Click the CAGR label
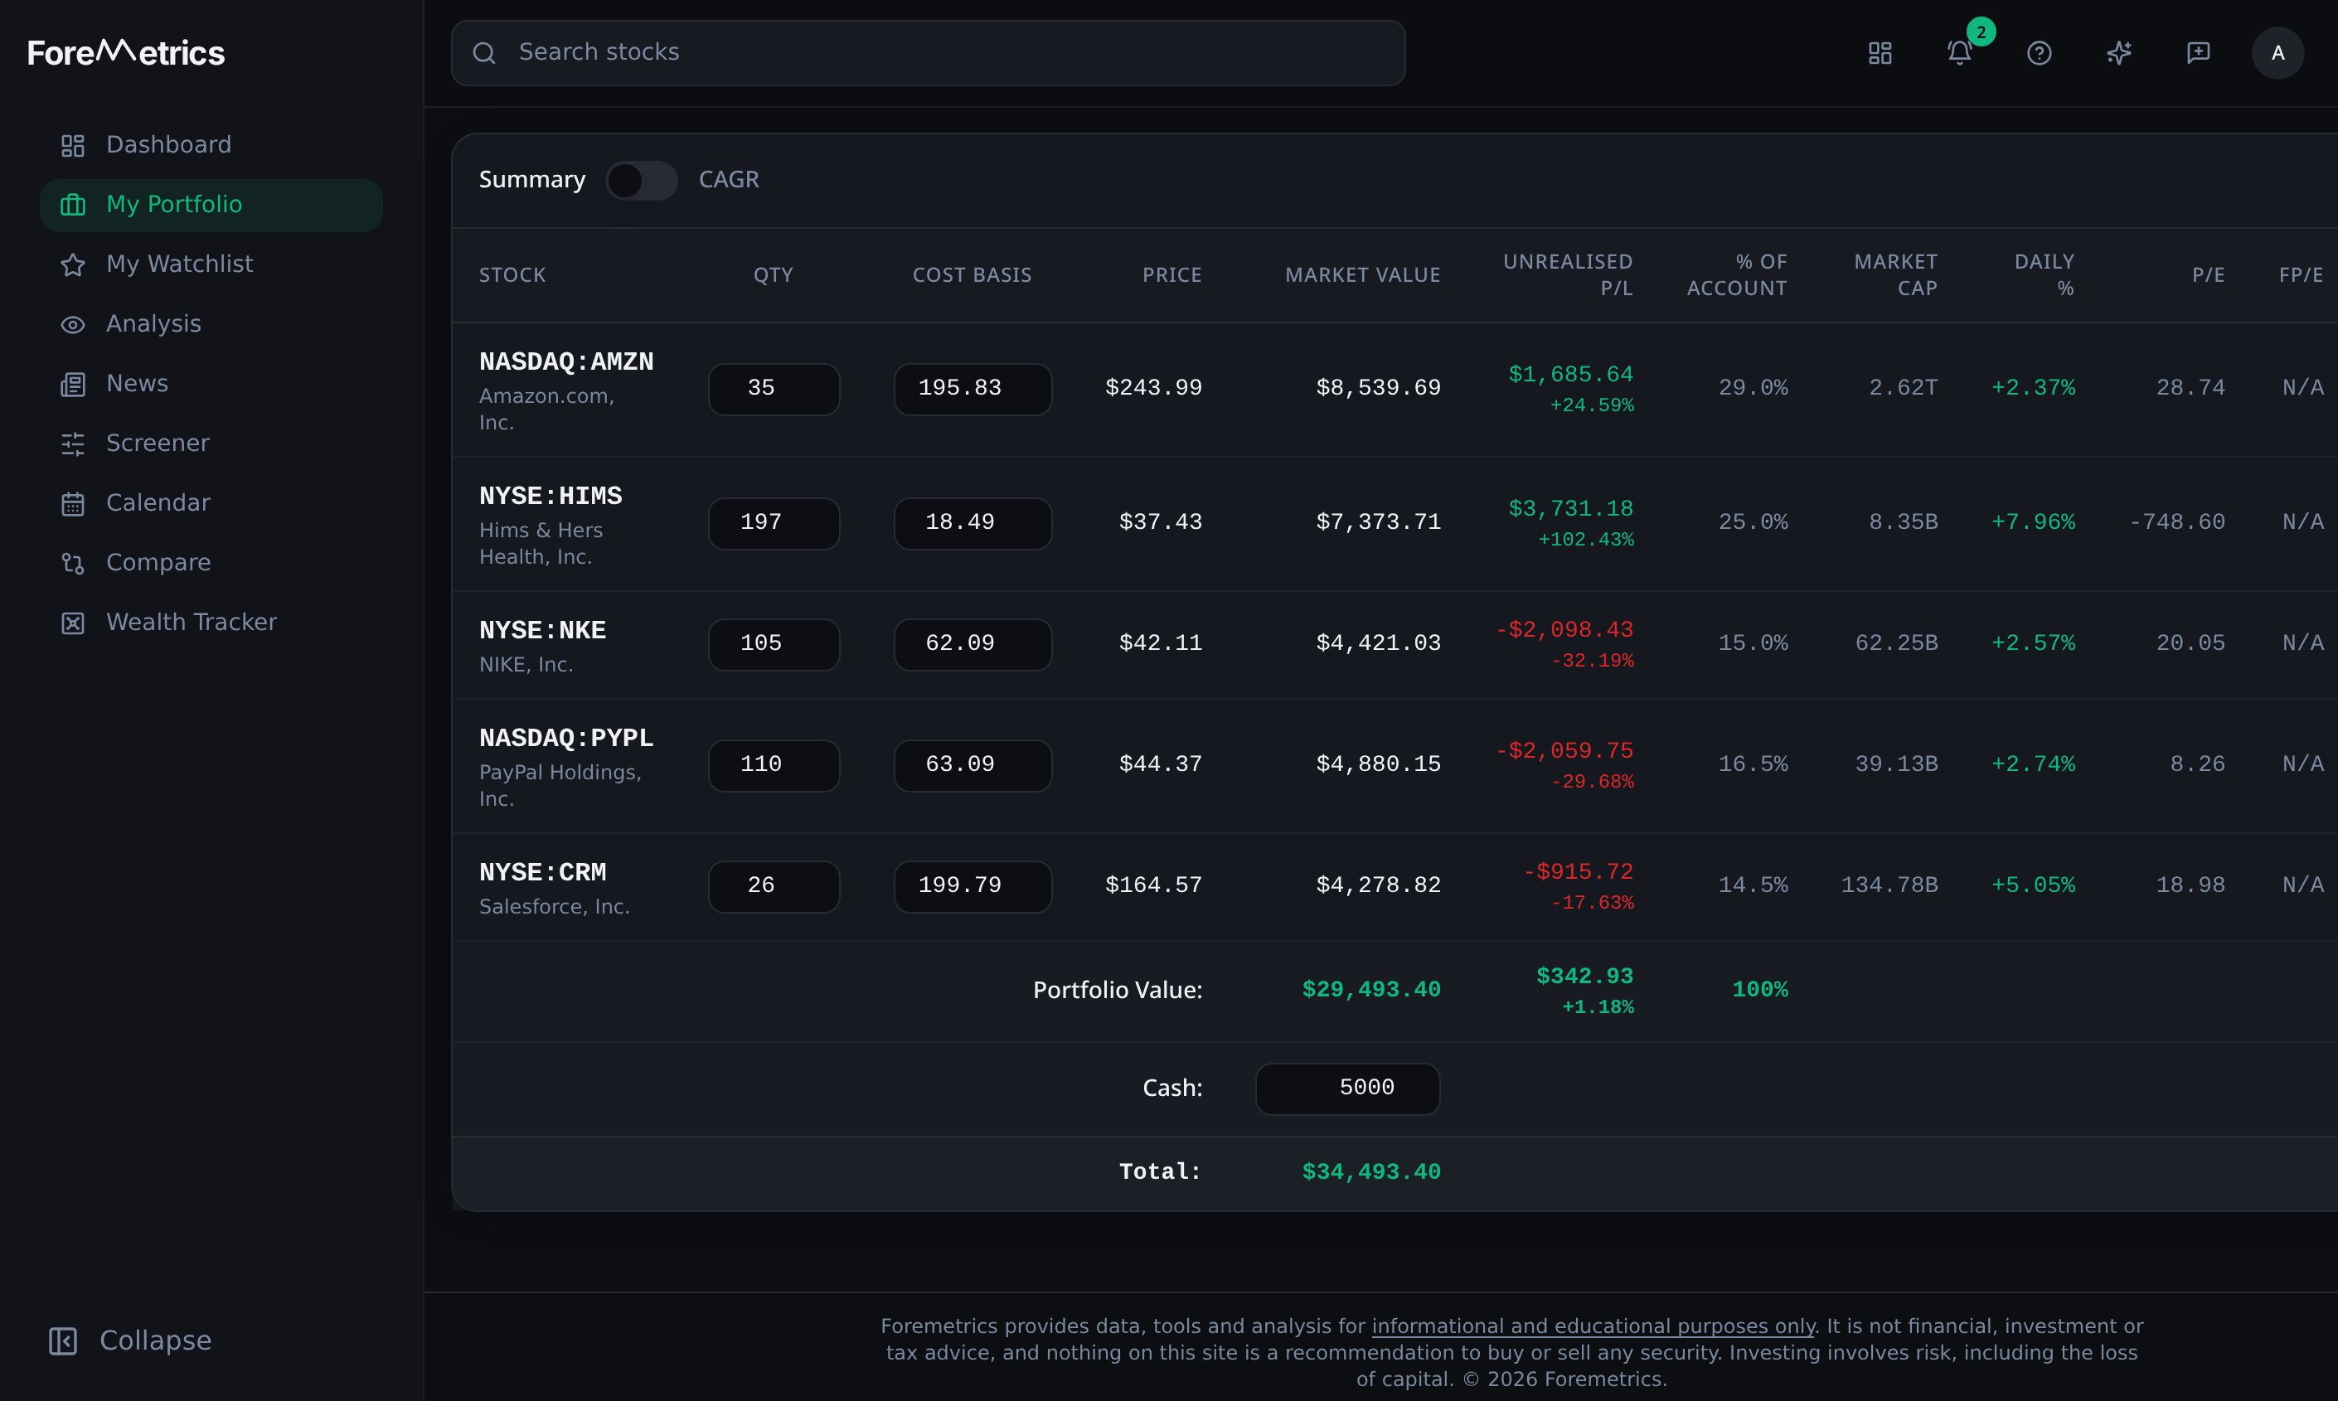This screenshot has height=1401, width=2338. click(729, 179)
